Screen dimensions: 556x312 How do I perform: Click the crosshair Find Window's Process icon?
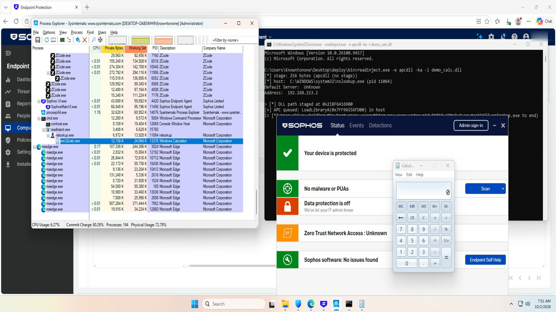tap(100, 40)
